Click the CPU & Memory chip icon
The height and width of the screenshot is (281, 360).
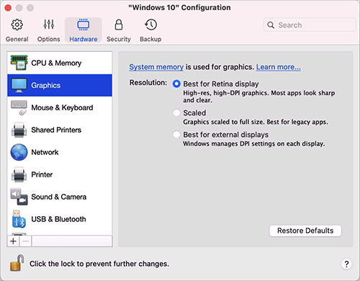point(19,63)
